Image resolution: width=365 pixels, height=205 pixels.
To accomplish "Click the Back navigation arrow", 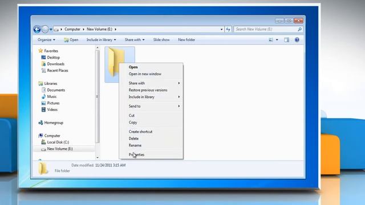I will click(37, 29).
